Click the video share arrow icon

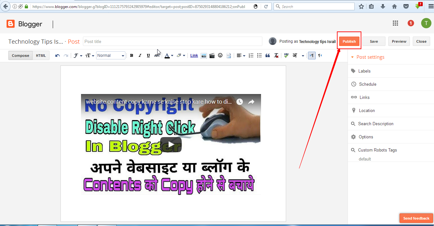pyautogui.click(x=251, y=102)
